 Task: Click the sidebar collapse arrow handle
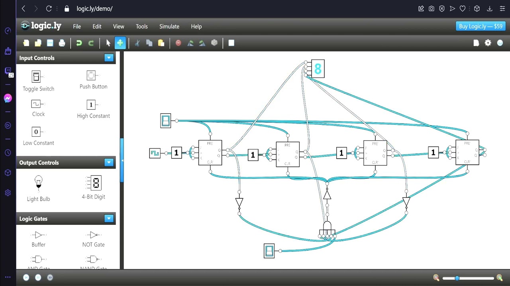point(122,160)
